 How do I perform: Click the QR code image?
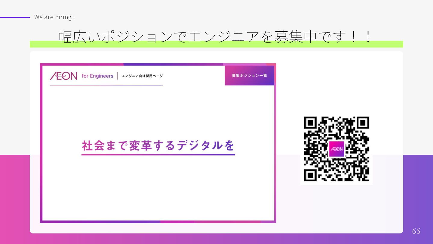336,149
